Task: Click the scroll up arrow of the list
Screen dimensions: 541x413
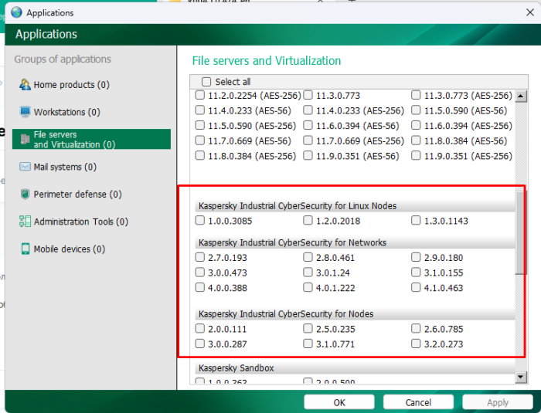Action: tap(521, 96)
